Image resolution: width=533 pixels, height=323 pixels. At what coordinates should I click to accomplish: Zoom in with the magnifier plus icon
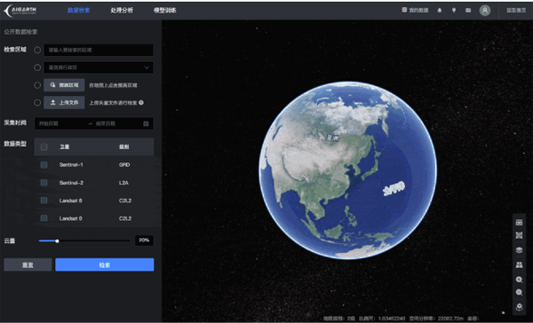point(519,280)
